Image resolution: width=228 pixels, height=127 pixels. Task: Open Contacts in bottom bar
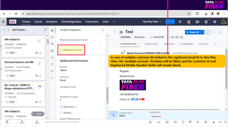coord(37,122)
